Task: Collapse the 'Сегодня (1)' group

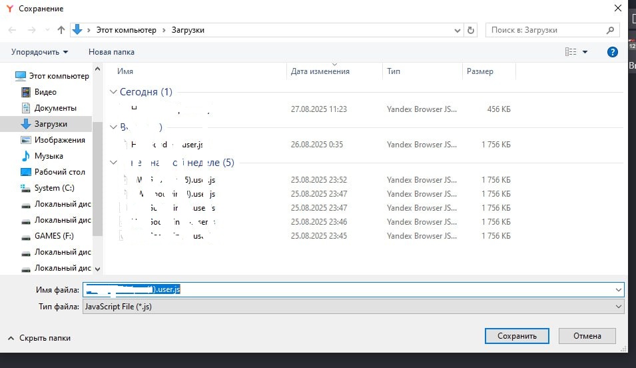Action: [x=113, y=92]
